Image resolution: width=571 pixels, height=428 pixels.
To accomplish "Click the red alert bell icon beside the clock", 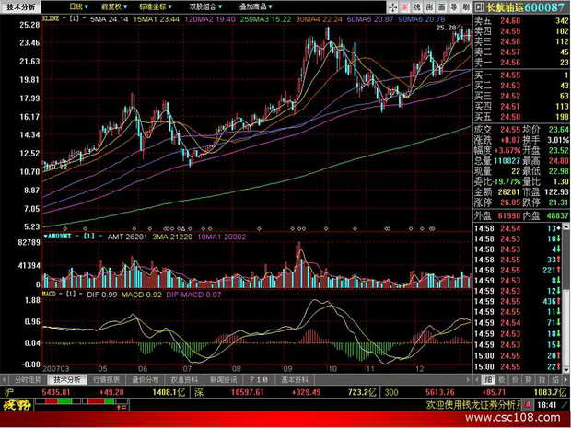I will click(x=528, y=404).
